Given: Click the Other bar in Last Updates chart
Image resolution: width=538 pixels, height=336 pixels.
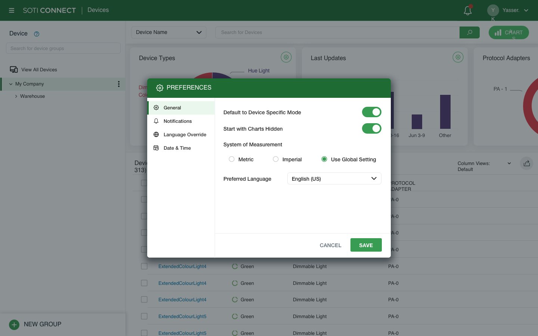Looking at the screenshot, I should pos(445,112).
